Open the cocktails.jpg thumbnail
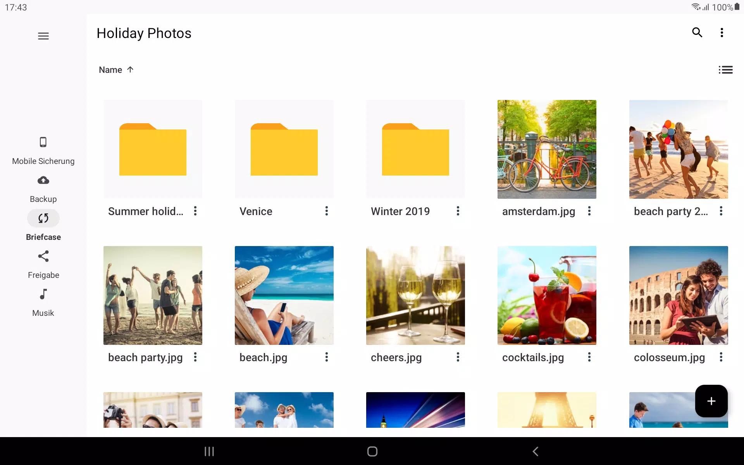Viewport: 744px width, 465px height. tap(547, 295)
